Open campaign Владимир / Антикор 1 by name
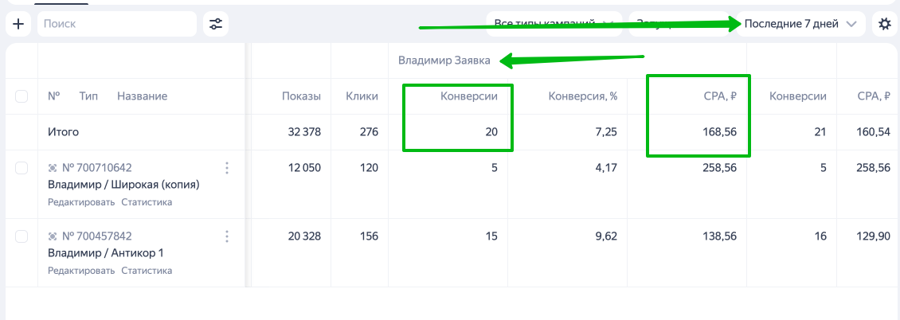This screenshot has width=900, height=320. point(106,253)
